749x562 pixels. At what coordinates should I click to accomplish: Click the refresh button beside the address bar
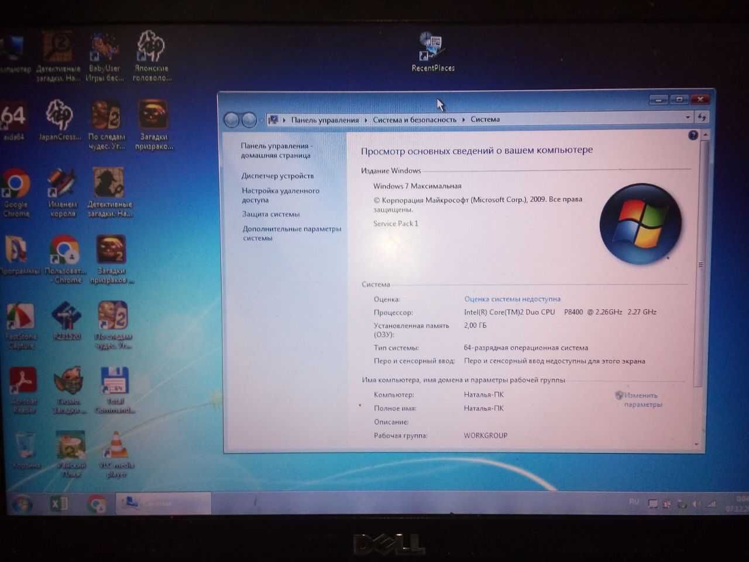(702, 118)
